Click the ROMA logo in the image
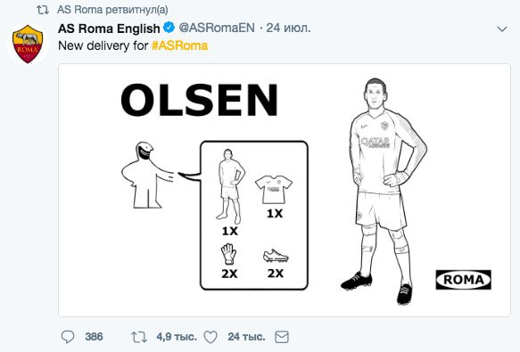520x352 pixels. click(463, 280)
